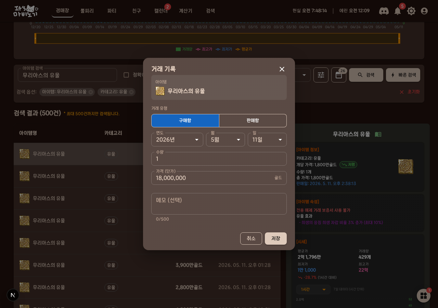Open the 경매장 tab
This screenshot has width=438, height=308.
pos(62,11)
